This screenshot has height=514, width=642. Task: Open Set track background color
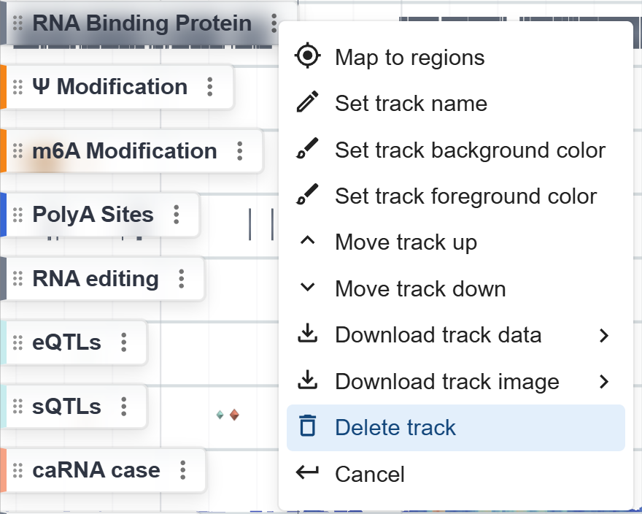(470, 150)
